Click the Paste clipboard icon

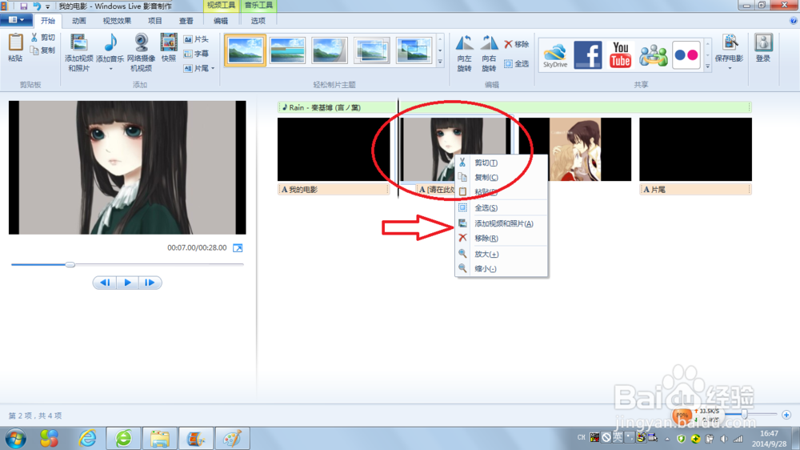click(15, 43)
